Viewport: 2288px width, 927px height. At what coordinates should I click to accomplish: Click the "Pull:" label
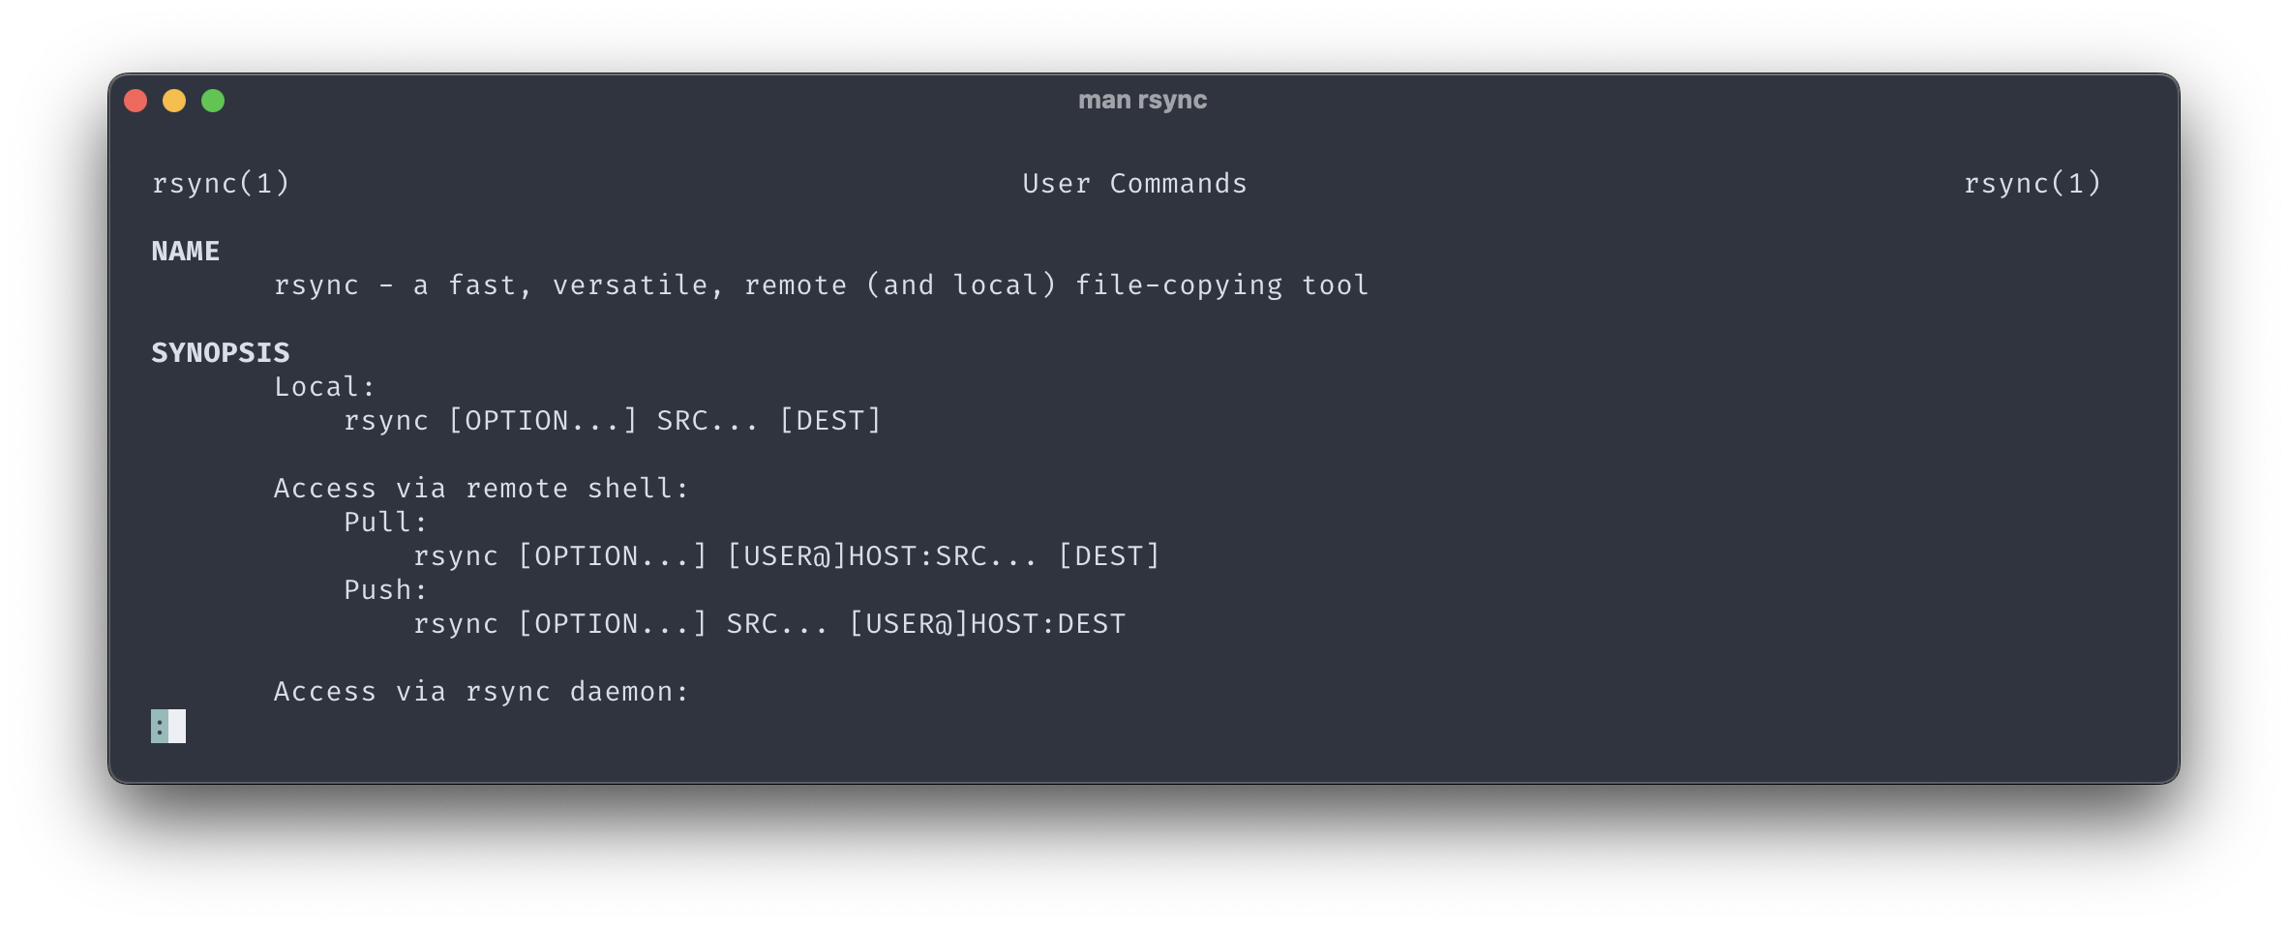(385, 523)
